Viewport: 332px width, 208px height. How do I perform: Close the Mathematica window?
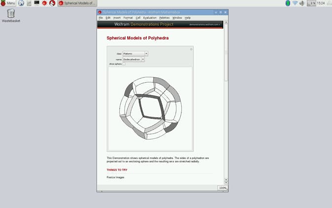point(225,12)
